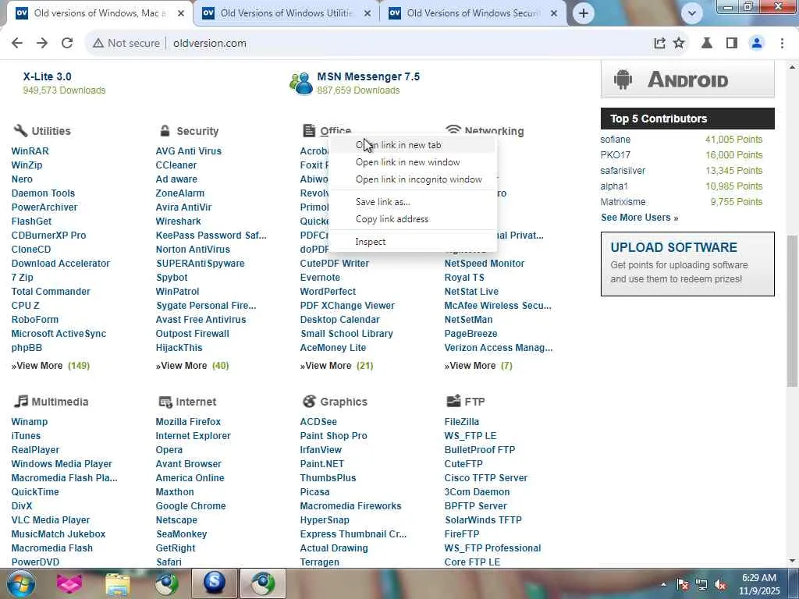Choose Copy link address option
799x599 pixels.
coord(413,219)
